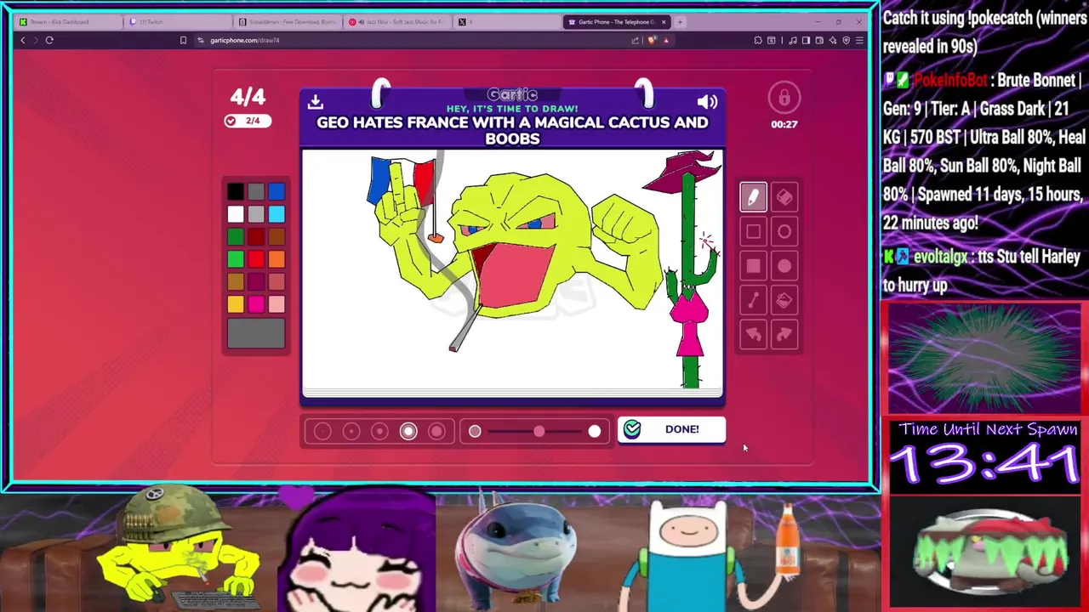The height and width of the screenshot is (612, 1089).
Task: Close the Gartic Phone tab
Action: [x=664, y=21]
